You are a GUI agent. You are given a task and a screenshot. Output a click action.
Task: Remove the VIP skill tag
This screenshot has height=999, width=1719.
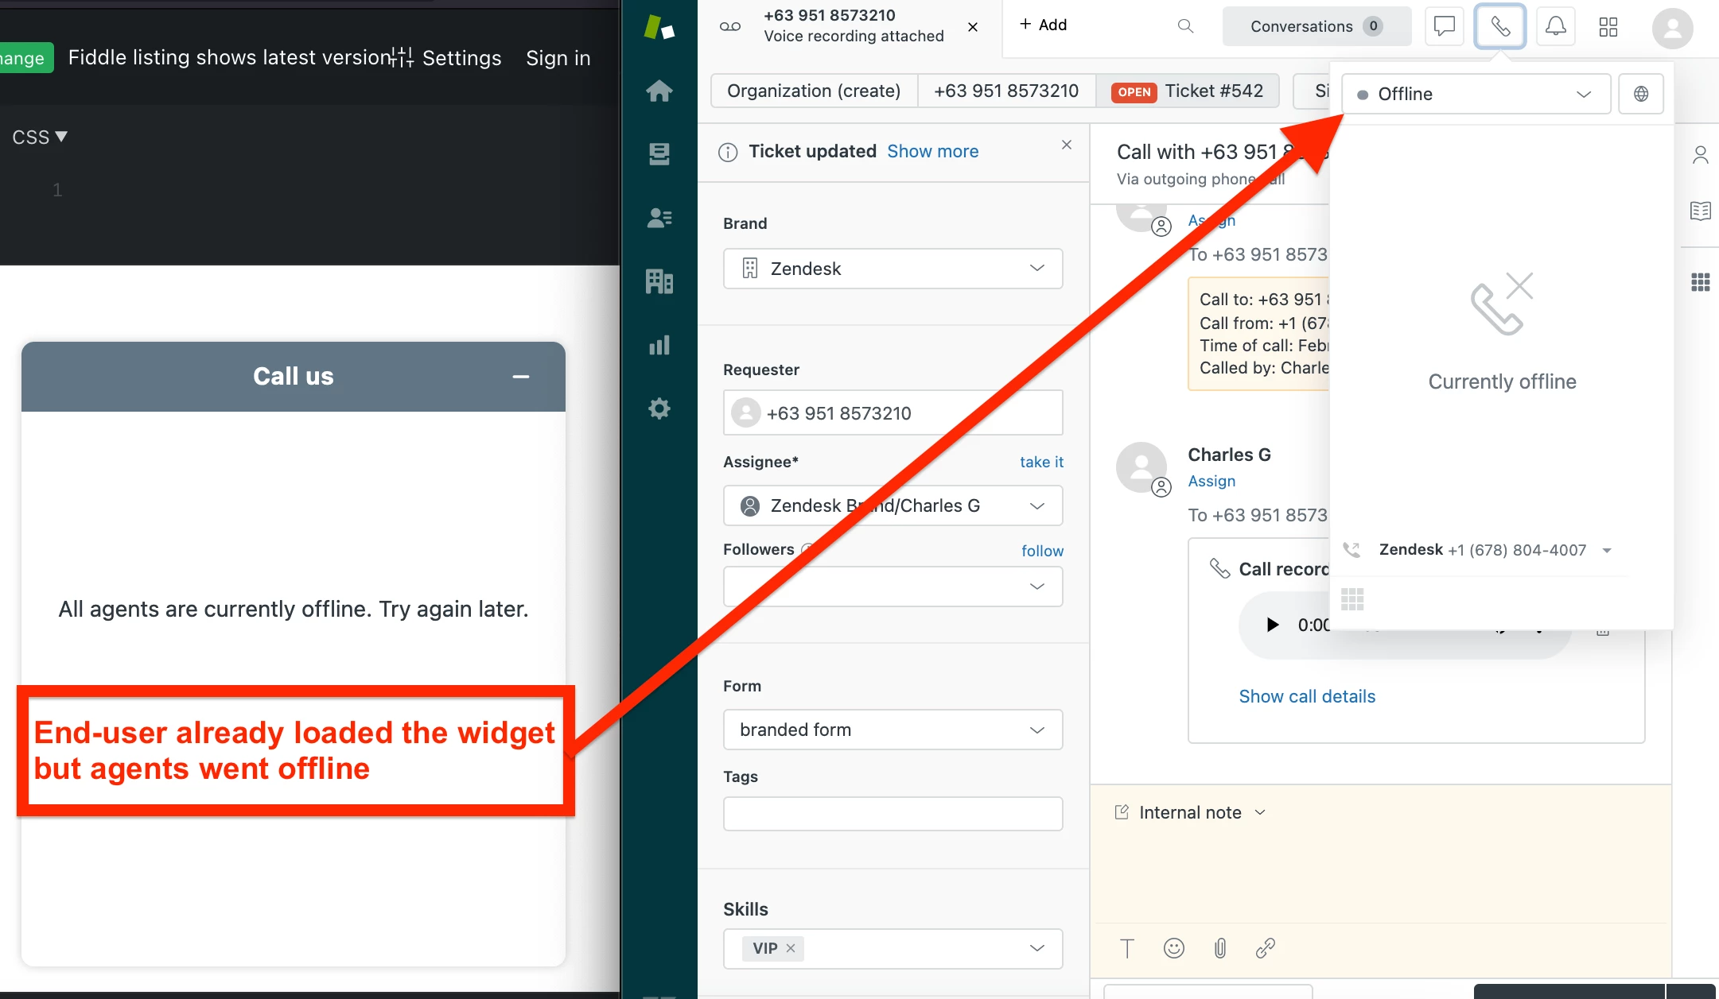791,948
